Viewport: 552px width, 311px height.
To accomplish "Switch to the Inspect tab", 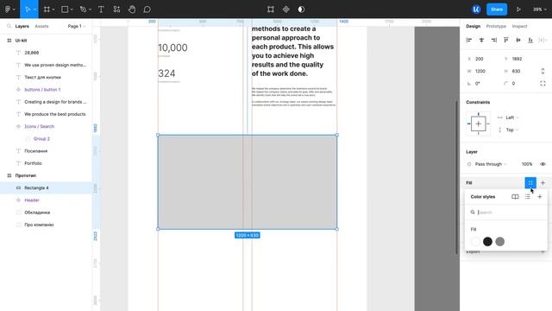I will coord(519,26).
